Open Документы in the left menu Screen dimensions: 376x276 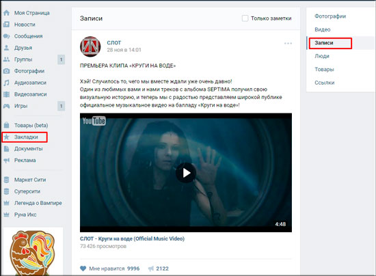point(28,149)
